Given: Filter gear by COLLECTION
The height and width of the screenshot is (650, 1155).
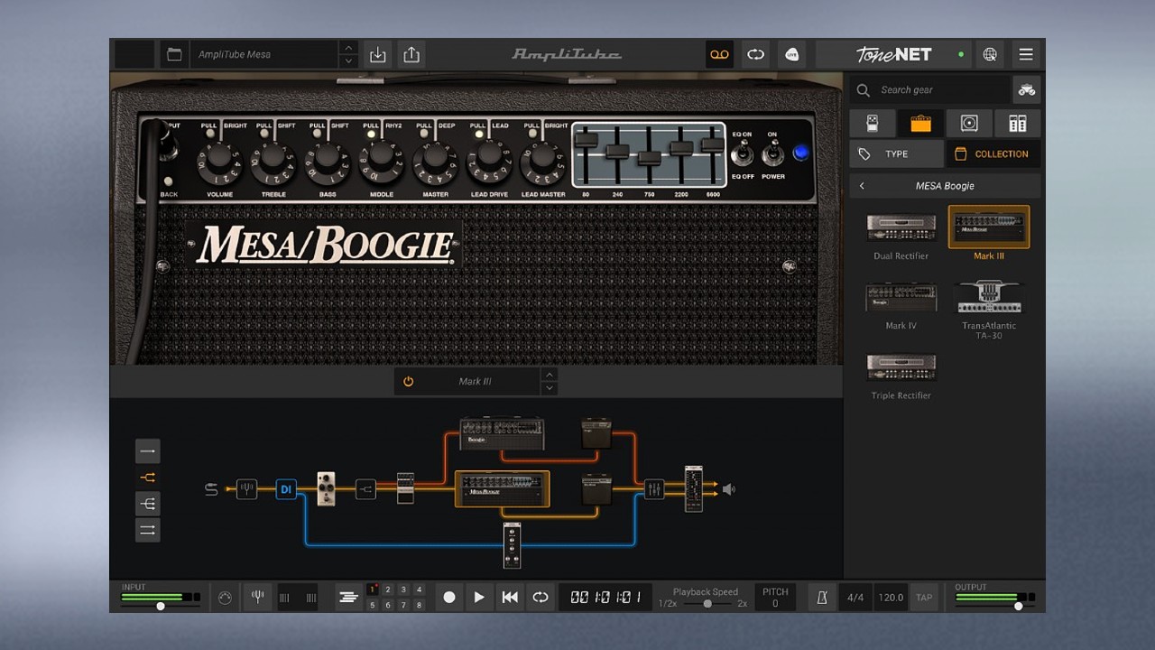Looking at the screenshot, I should [993, 154].
